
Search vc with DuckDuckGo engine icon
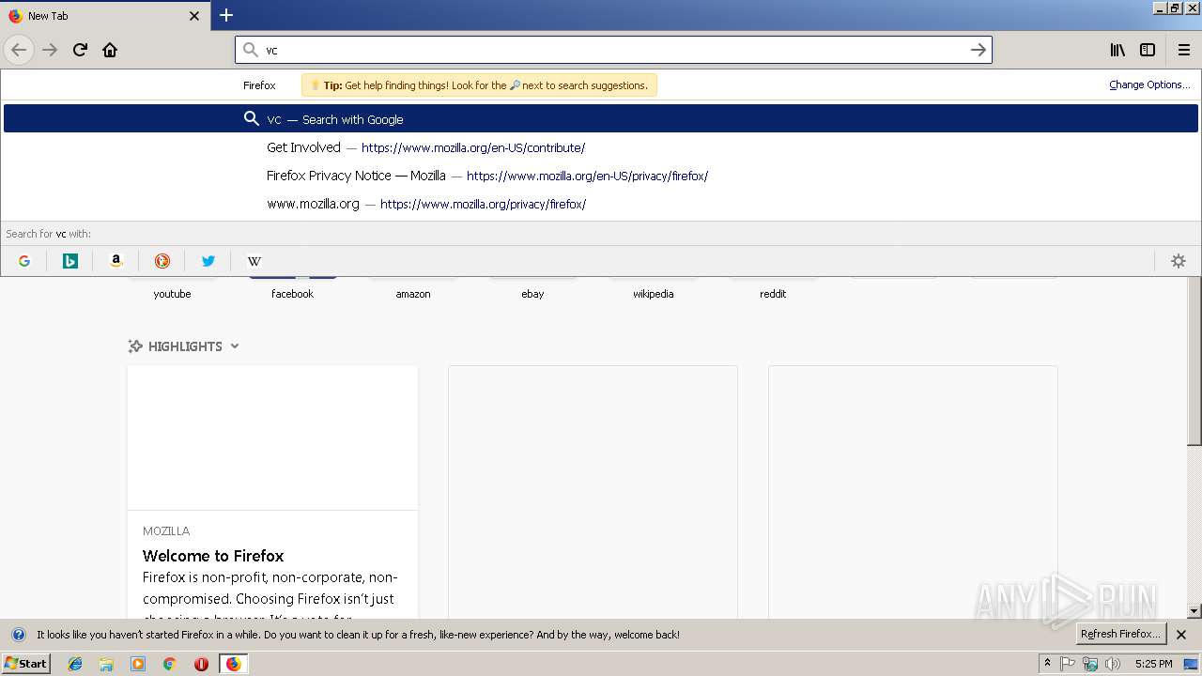click(162, 261)
